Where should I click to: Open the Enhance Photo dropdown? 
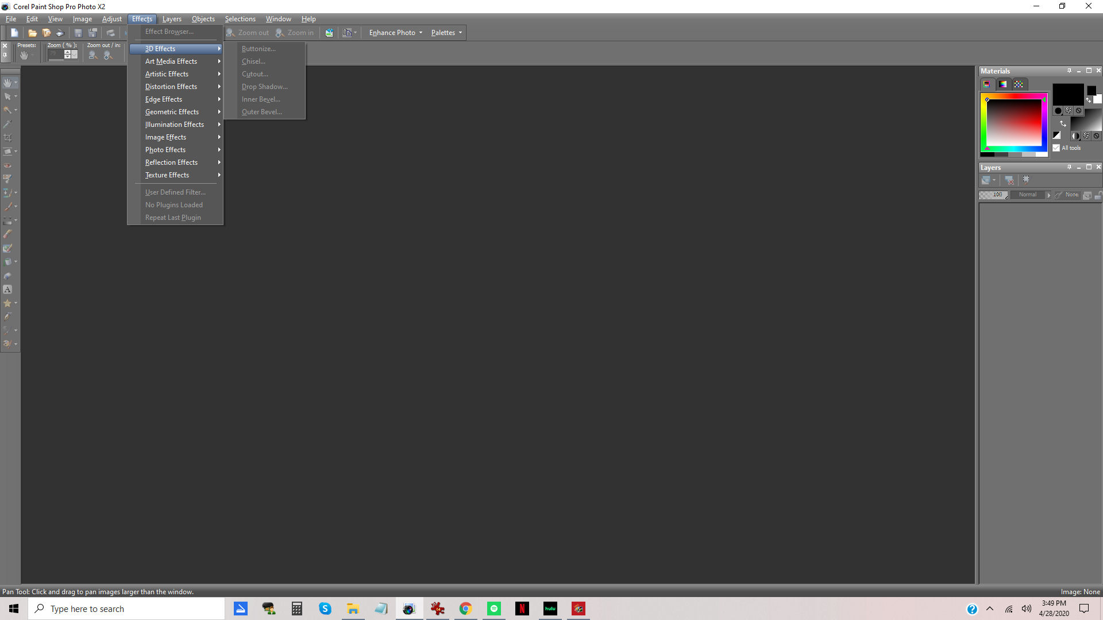coord(396,33)
